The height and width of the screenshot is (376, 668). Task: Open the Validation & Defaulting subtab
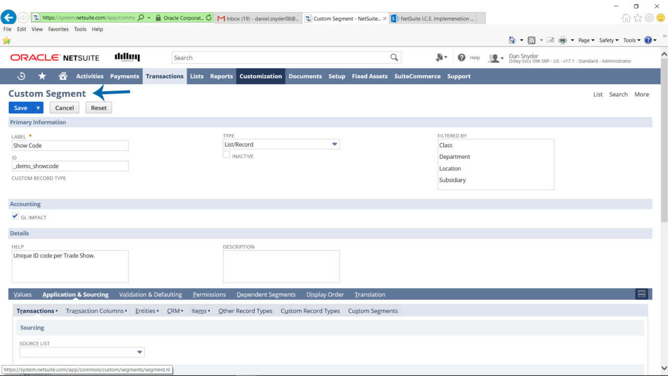[150, 295]
